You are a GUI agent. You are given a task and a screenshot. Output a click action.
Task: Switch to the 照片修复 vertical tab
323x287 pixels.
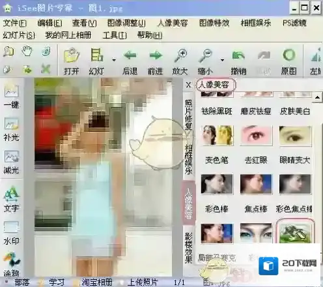pos(189,115)
